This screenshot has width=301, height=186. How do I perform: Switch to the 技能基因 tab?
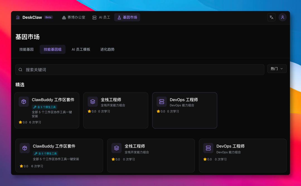point(26,49)
